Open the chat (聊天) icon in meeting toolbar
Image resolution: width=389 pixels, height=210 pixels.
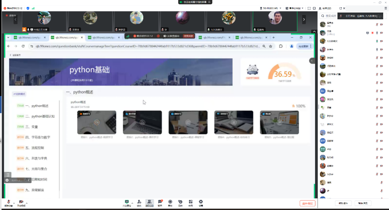tap(160, 202)
